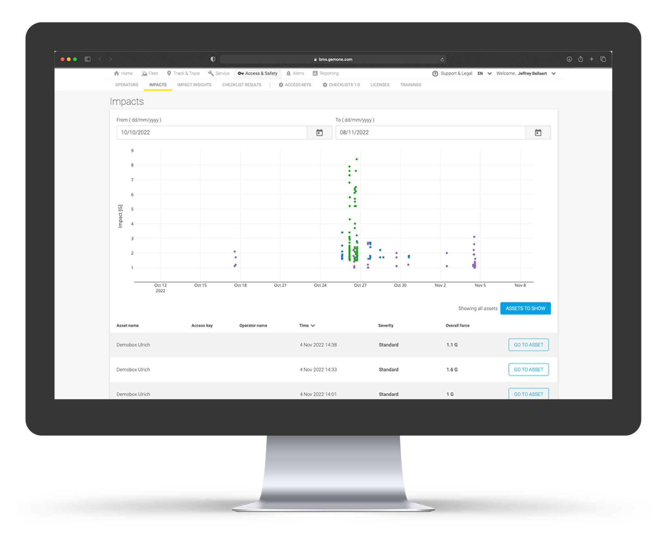Click the browser reload icon
This screenshot has height=535, width=669.
[x=442, y=59]
